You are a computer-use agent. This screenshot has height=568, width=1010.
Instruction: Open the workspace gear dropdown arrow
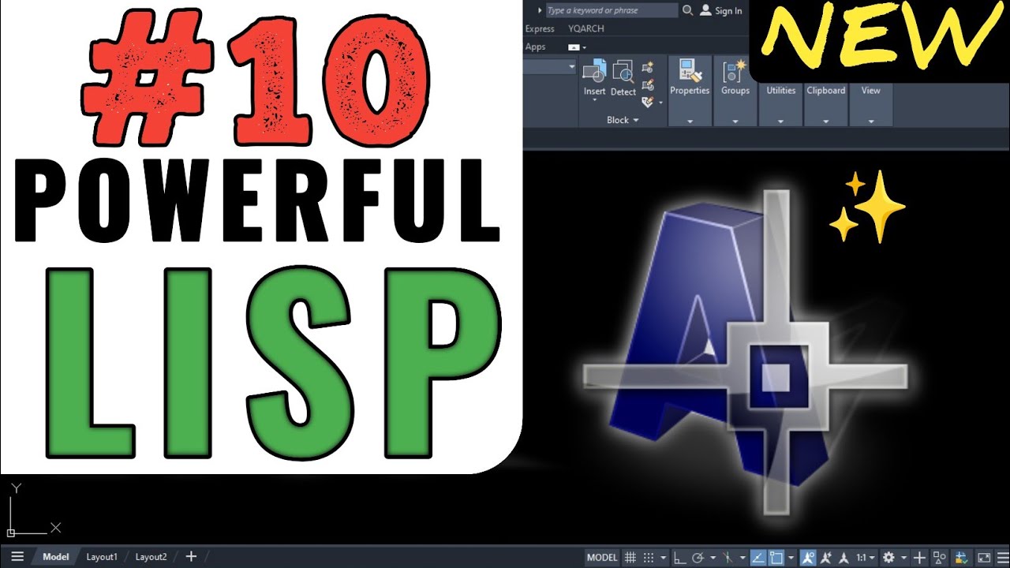click(903, 558)
